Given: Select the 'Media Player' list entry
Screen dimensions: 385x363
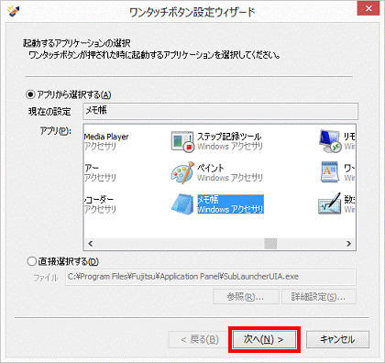Looking at the screenshot, I should pos(106,141).
